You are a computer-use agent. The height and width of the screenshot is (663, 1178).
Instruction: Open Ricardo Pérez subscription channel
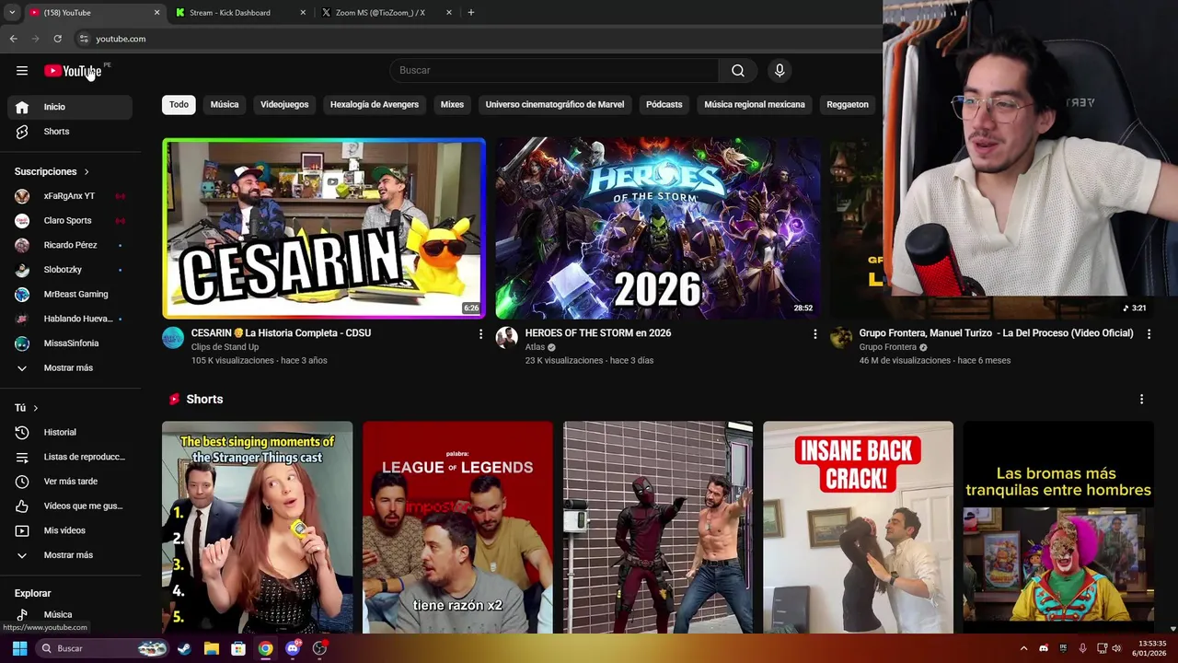71,245
